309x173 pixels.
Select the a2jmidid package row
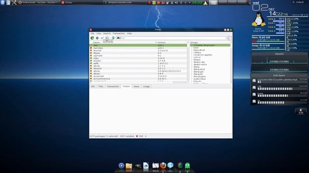tap(139, 56)
